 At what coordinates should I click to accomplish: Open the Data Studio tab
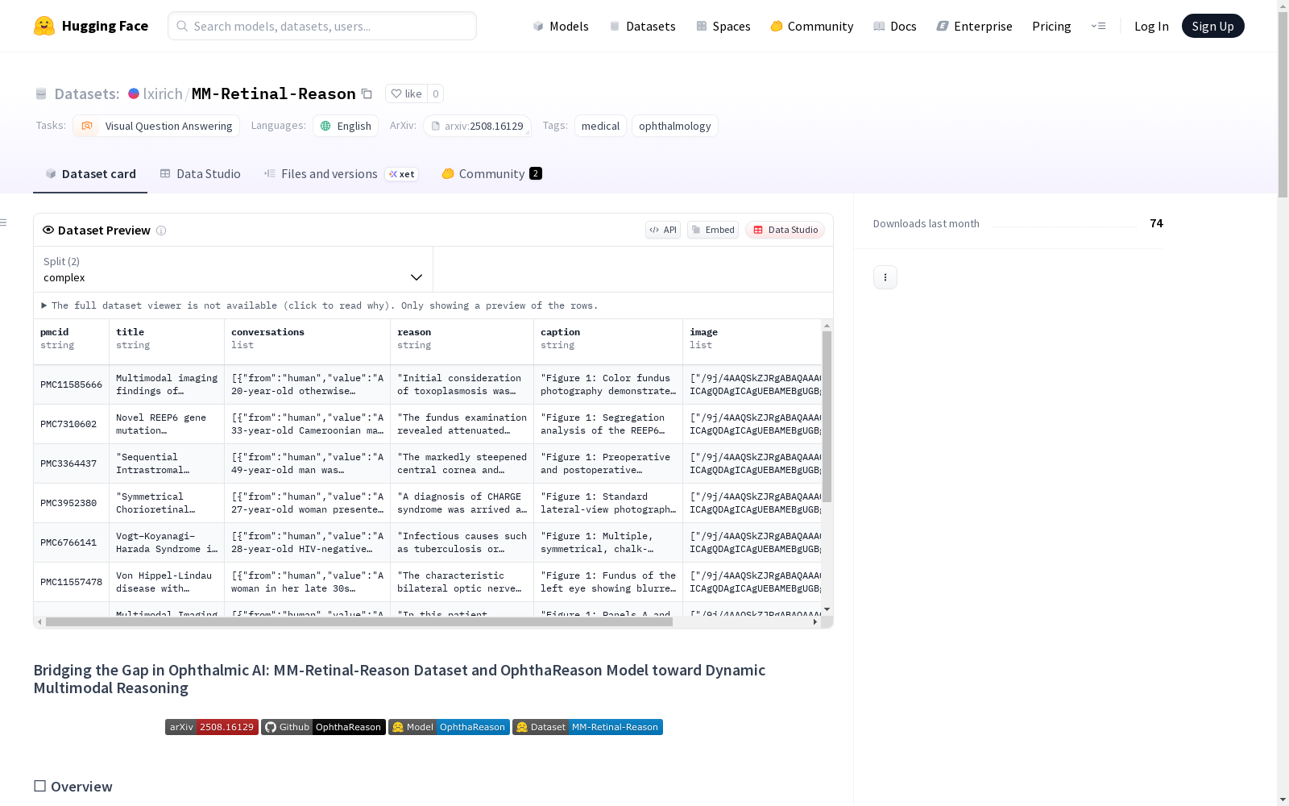pos(200,174)
